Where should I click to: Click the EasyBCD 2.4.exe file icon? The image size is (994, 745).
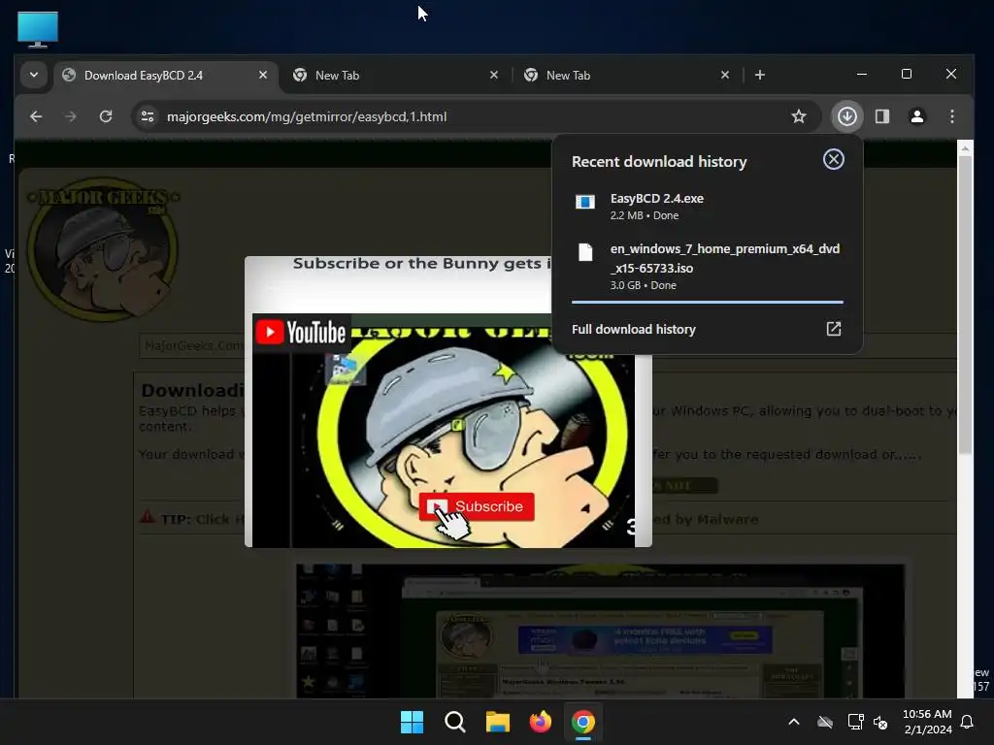585,202
